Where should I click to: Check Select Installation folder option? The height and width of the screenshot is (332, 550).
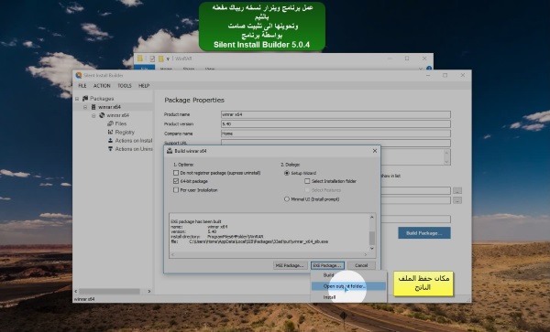[x=307, y=181]
